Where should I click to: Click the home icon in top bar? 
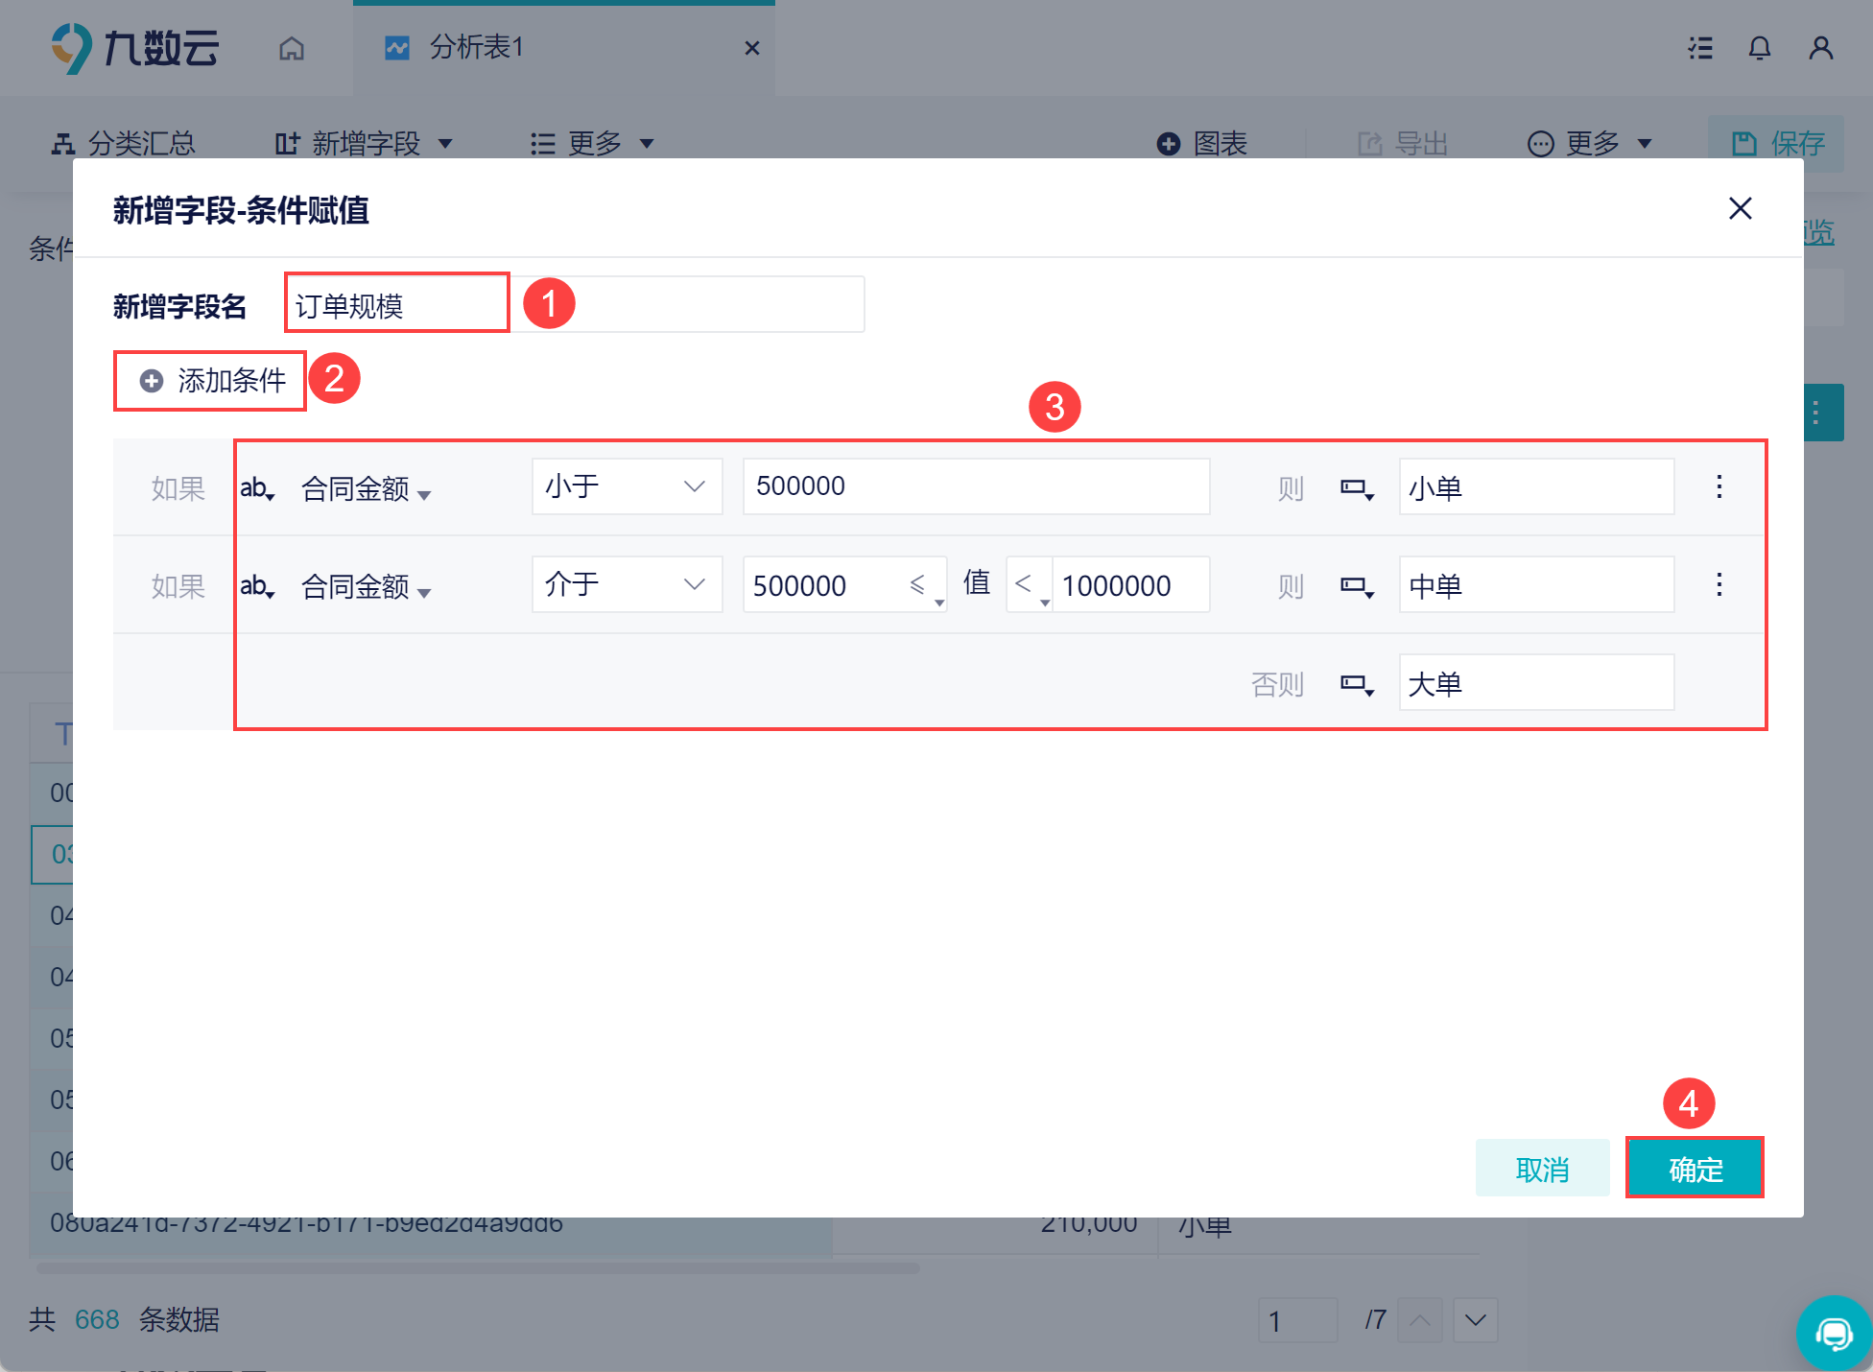[x=292, y=48]
